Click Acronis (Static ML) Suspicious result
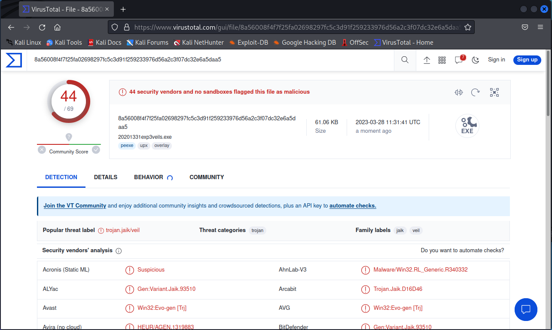 tap(151, 270)
